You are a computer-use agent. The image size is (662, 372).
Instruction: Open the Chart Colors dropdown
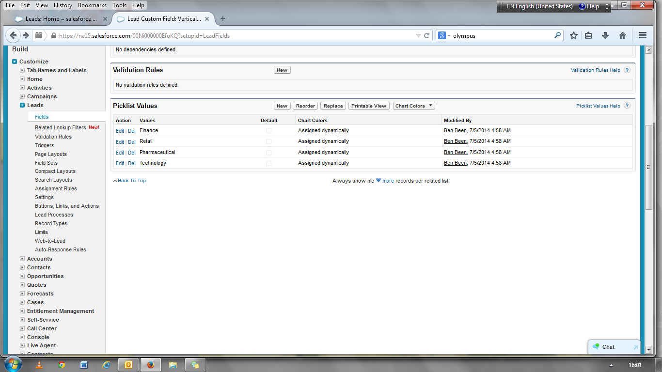tap(414, 106)
